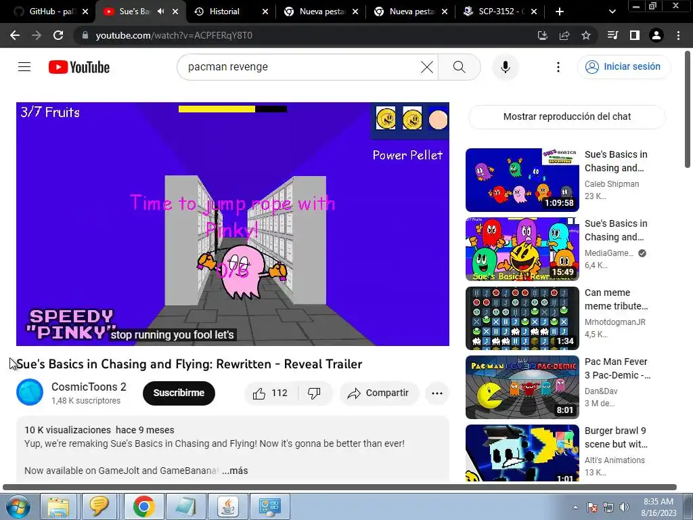Open the YouTube hamburger guide menu

tap(24, 67)
